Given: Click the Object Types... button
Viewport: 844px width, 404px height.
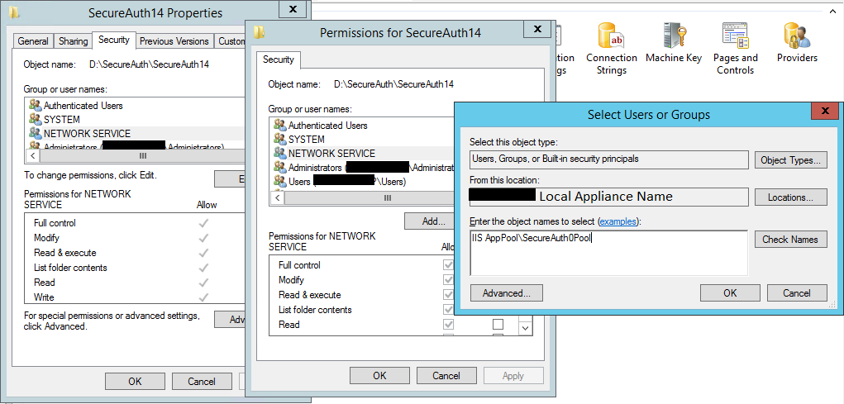Looking at the screenshot, I should pyautogui.click(x=791, y=160).
